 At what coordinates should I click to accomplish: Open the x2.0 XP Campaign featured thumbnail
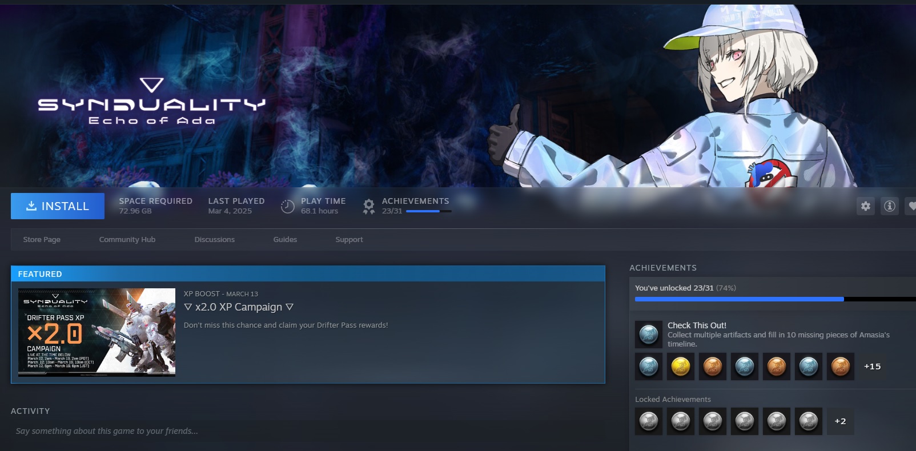pos(97,332)
